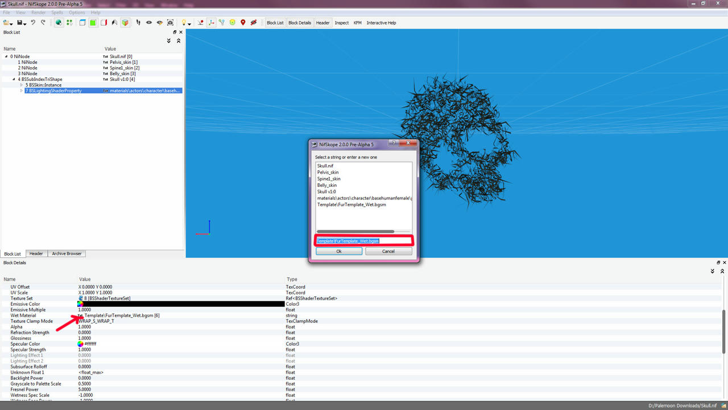Open the Load file toolbar icon
The width and height of the screenshot is (728, 410).
coord(6,23)
